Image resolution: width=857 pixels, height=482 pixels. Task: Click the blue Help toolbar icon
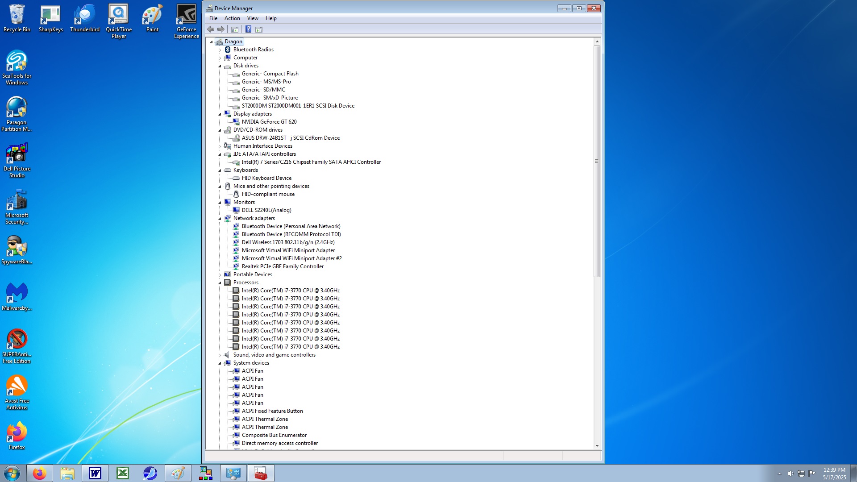point(249,29)
